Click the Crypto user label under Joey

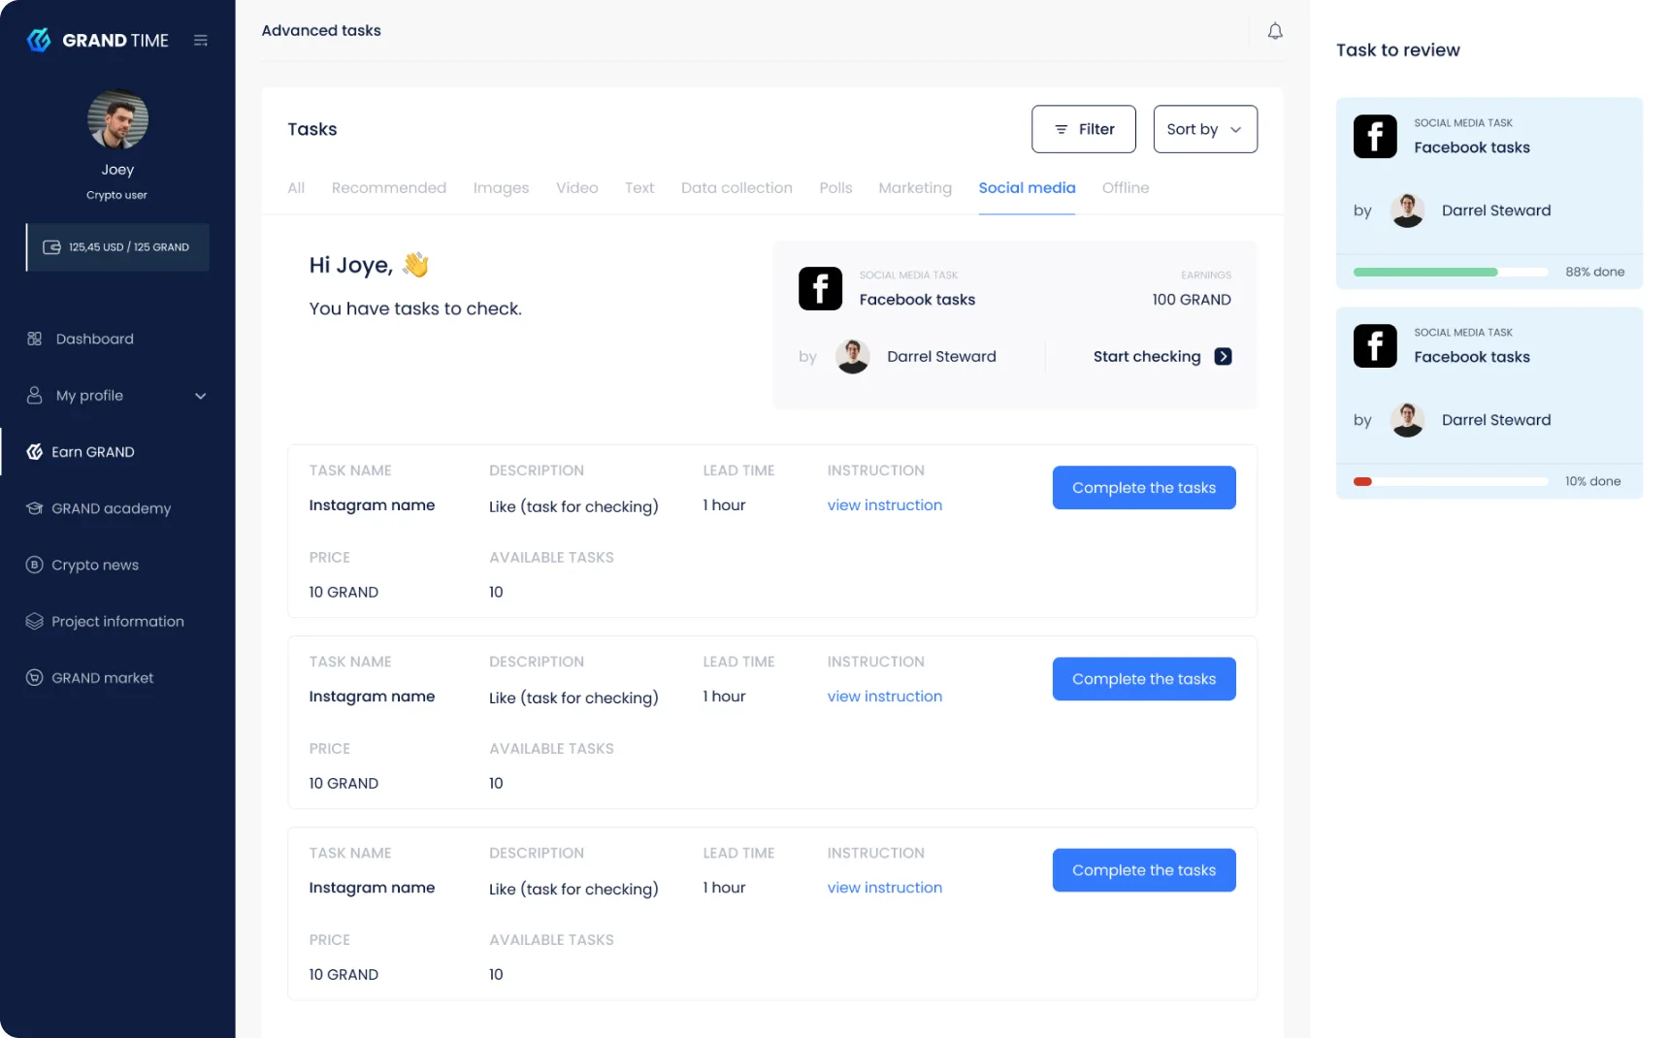(116, 195)
